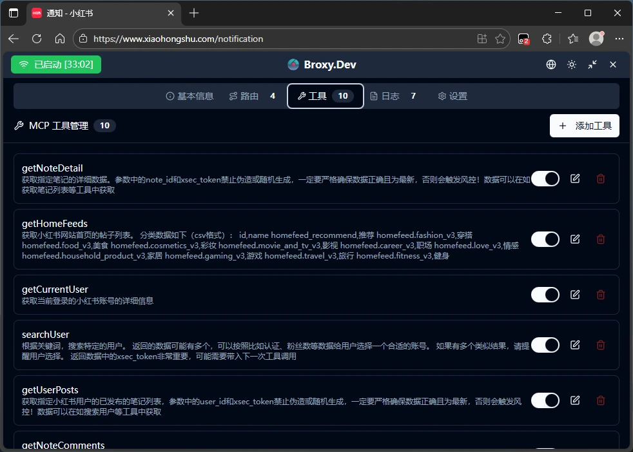Open tab actions menu icon

tap(14, 13)
